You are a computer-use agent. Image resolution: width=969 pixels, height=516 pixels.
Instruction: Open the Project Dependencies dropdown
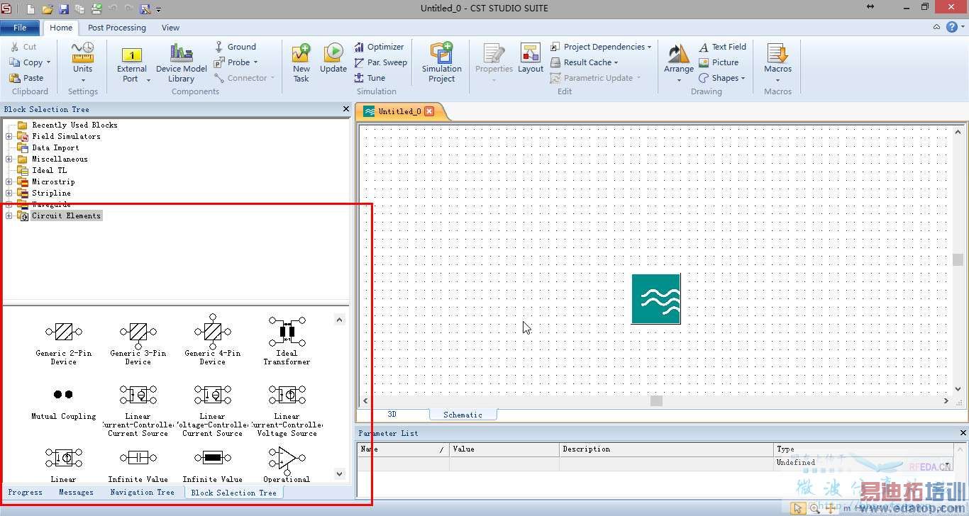click(649, 47)
